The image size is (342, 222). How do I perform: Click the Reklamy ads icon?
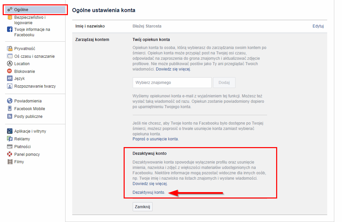tap(10, 139)
